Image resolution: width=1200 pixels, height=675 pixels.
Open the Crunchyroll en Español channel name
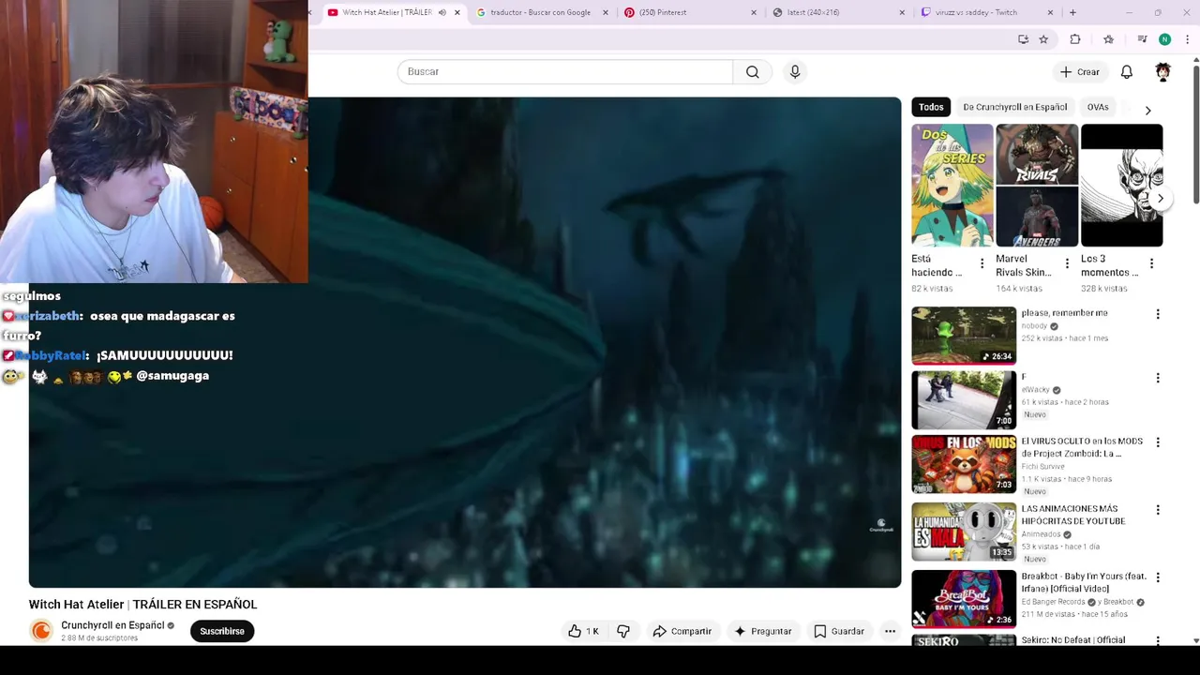click(112, 625)
